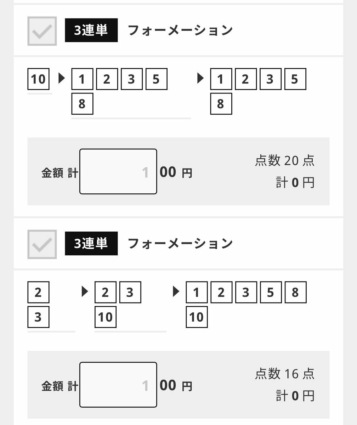This screenshot has width=357, height=425.
Task: Select number 5 in top formation third place
Action: (x=295, y=79)
